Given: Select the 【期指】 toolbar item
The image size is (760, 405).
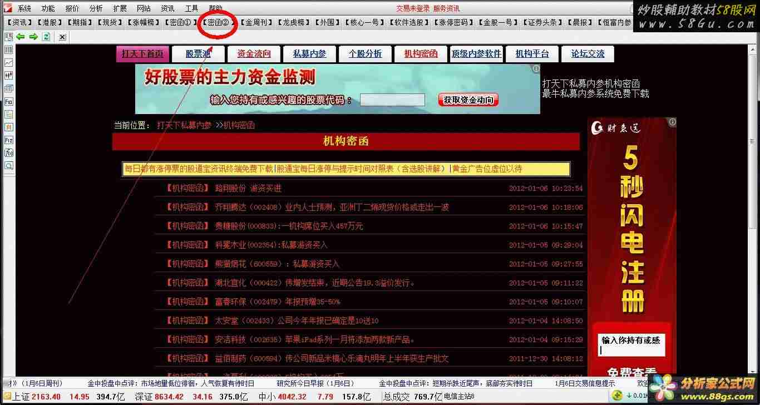Looking at the screenshot, I should point(79,22).
